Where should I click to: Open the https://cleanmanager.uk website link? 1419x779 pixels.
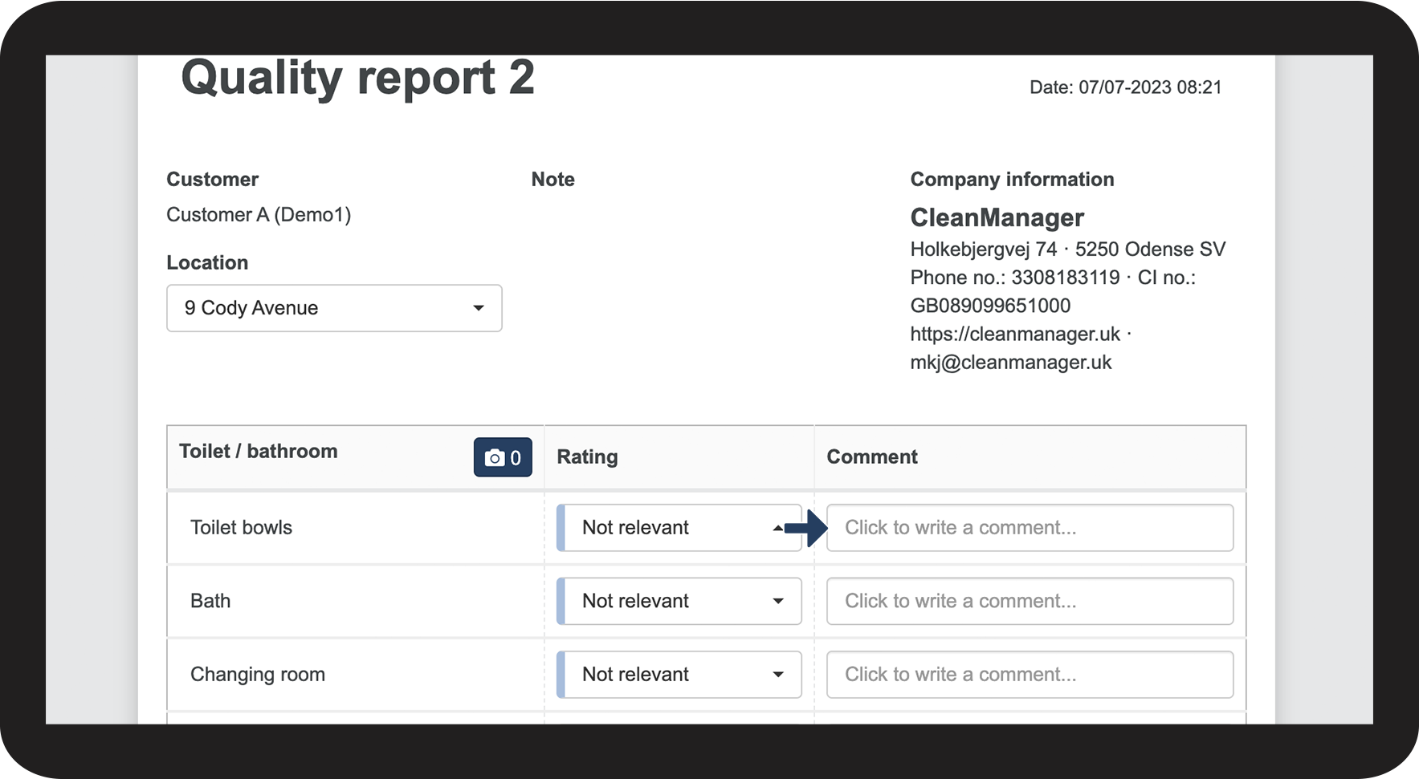(x=1015, y=334)
